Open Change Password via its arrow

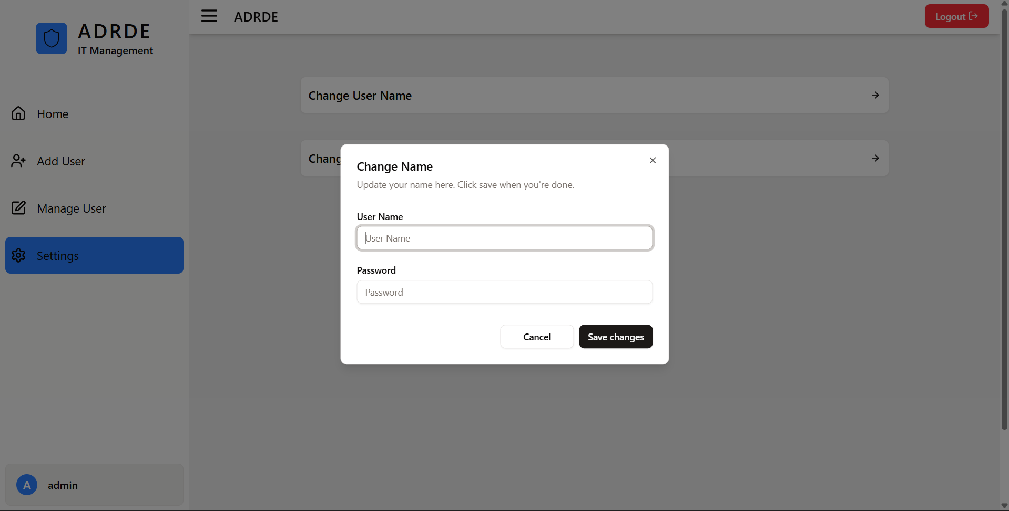874,158
